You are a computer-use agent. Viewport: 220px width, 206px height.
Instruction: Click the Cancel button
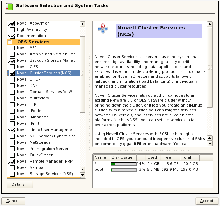click(x=13, y=201)
